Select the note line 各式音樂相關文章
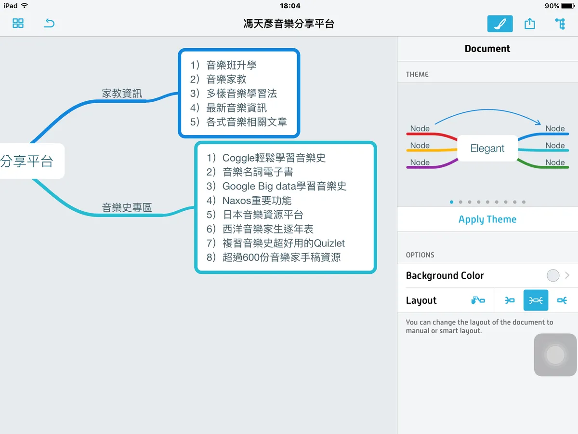Image resolution: width=578 pixels, height=434 pixels. pos(247,122)
